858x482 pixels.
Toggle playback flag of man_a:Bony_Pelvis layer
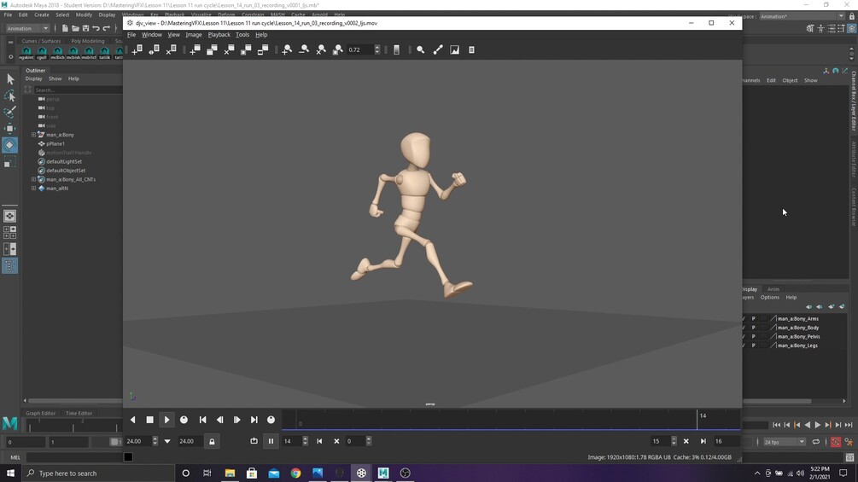click(x=754, y=337)
